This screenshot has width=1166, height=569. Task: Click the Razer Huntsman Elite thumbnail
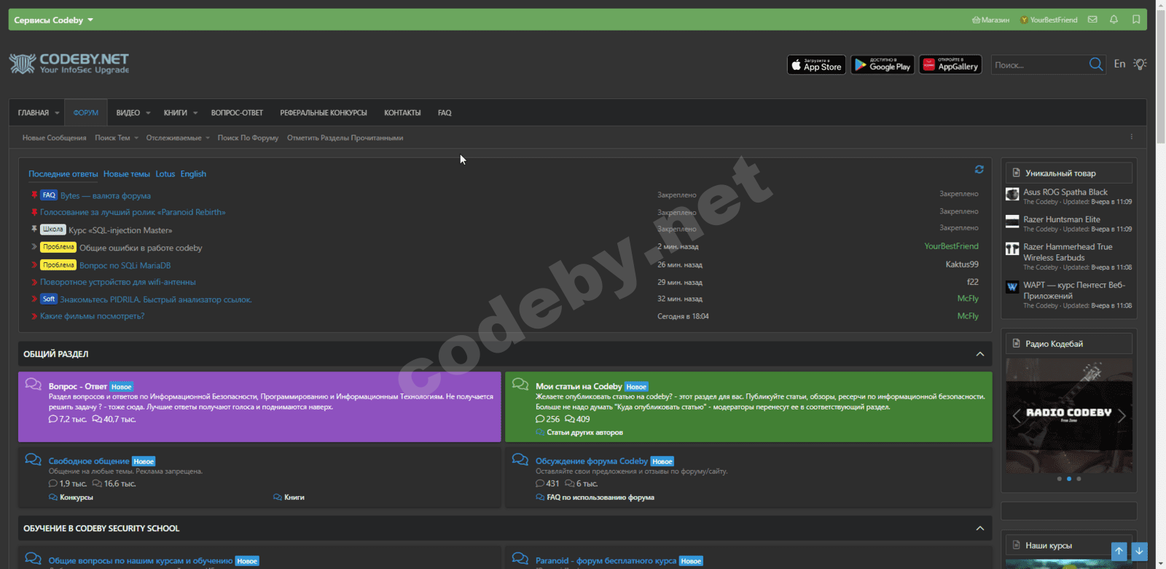point(1012,221)
